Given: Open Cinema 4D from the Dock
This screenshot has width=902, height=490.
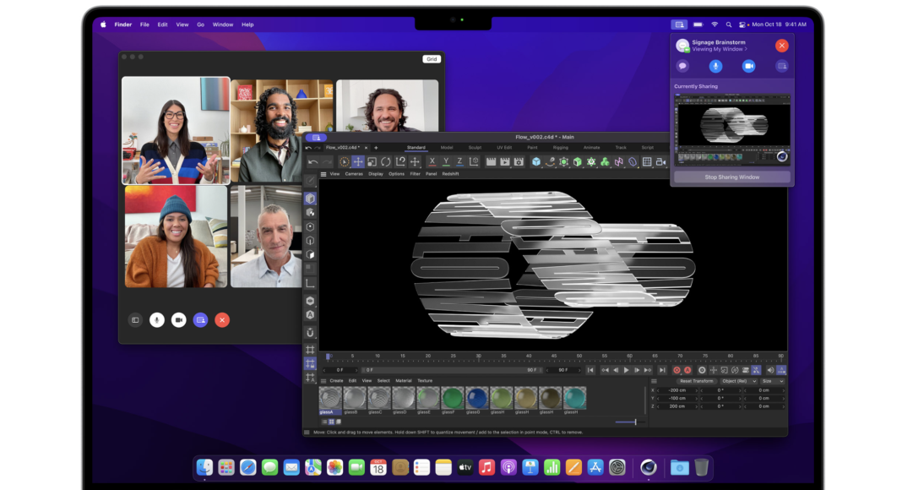Looking at the screenshot, I should click(x=649, y=467).
